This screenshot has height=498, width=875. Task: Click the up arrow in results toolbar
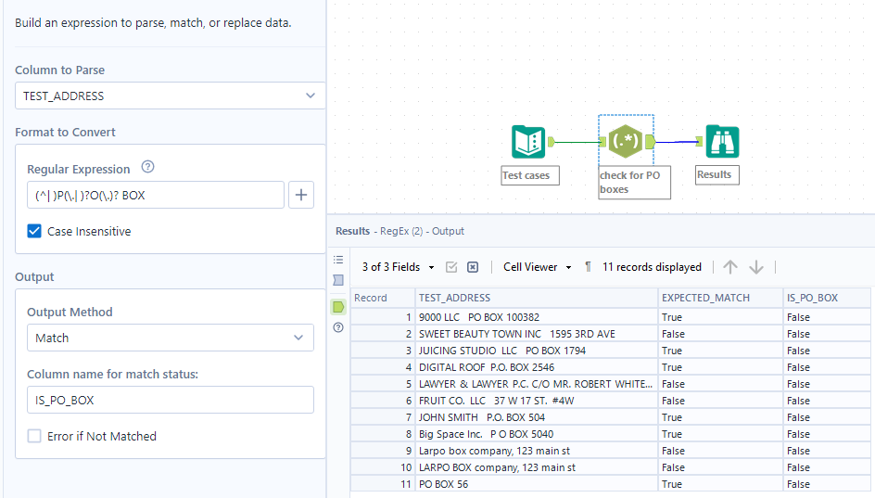pos(730,267)
